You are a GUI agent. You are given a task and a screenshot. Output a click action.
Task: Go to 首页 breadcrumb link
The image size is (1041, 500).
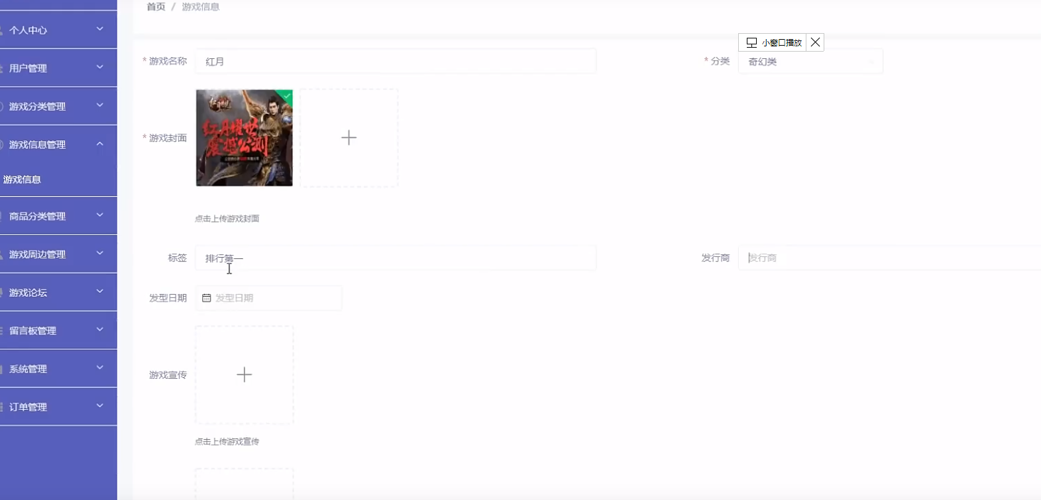click(156, 7)
